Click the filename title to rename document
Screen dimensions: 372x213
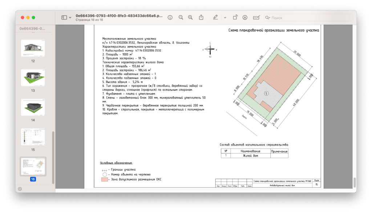(120, 15)
